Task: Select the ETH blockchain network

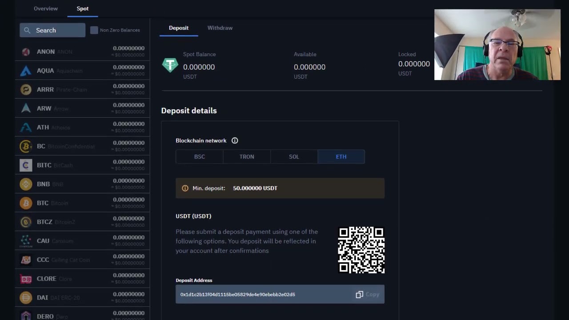Action: [x=341, y=156]
